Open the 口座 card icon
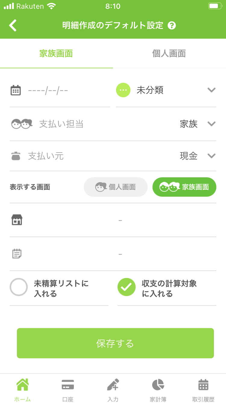 click(68, 385)
